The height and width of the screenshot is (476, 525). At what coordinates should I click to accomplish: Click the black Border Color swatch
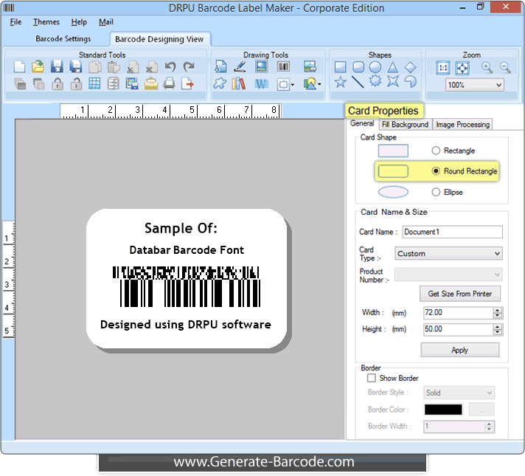(x=443, y=410)
